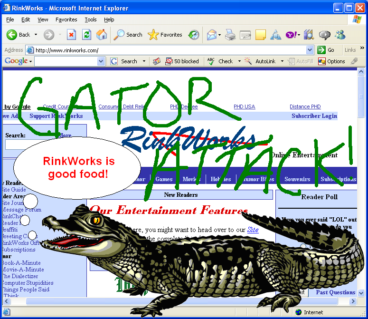The image size is (368, 319).
Task: Click the AutoFill toolbar button
Action: pos(301,61)
